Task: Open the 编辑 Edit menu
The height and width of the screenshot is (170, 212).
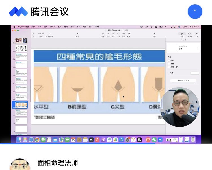Action: click(x=39, y=27)
